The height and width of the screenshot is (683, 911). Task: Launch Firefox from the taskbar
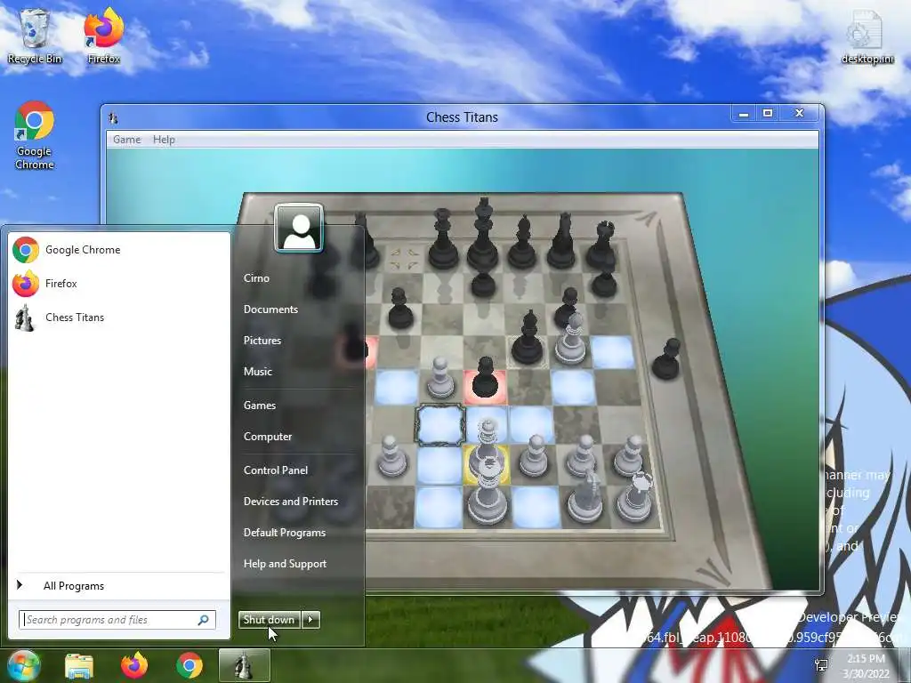[134, 665]
